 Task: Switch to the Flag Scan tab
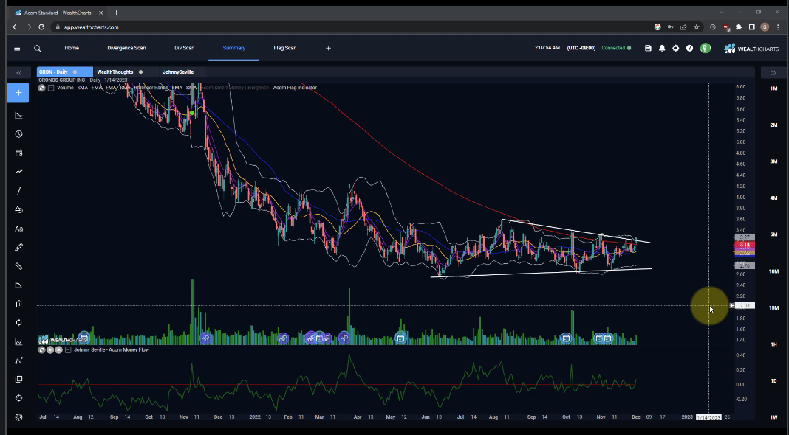pyautogui.click(x=285, y=48)
